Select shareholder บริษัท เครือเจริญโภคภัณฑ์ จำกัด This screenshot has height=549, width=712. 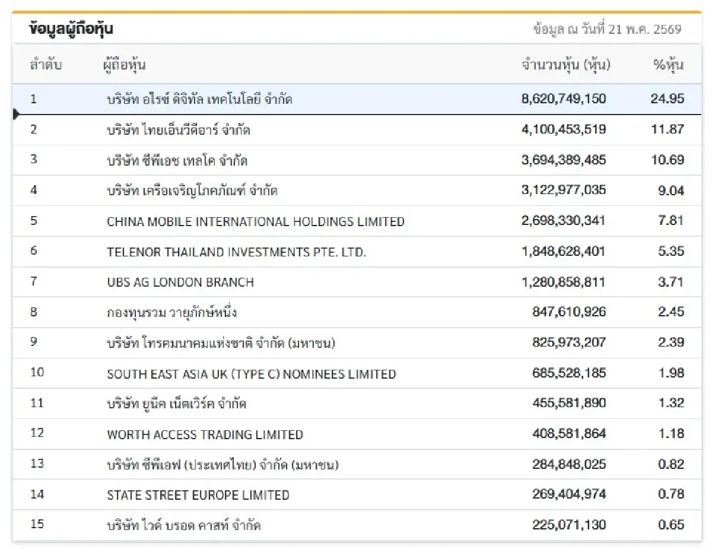[192, 191]
